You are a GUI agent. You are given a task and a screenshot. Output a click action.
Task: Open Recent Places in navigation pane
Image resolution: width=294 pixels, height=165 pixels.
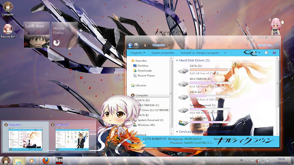[144, 76]
